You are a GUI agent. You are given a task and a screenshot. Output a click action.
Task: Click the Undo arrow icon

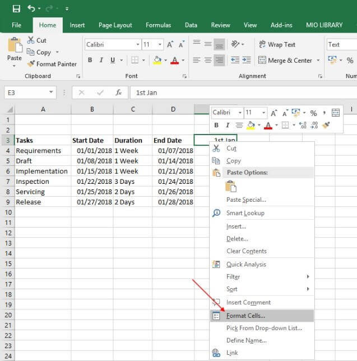coord(31,8)
